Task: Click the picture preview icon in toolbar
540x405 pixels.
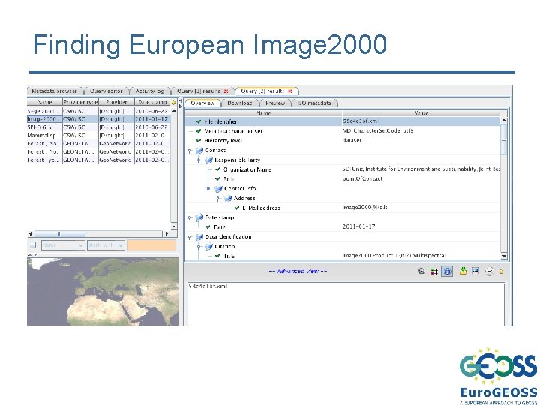Action: pyautogui.click(x=475, y=271)
